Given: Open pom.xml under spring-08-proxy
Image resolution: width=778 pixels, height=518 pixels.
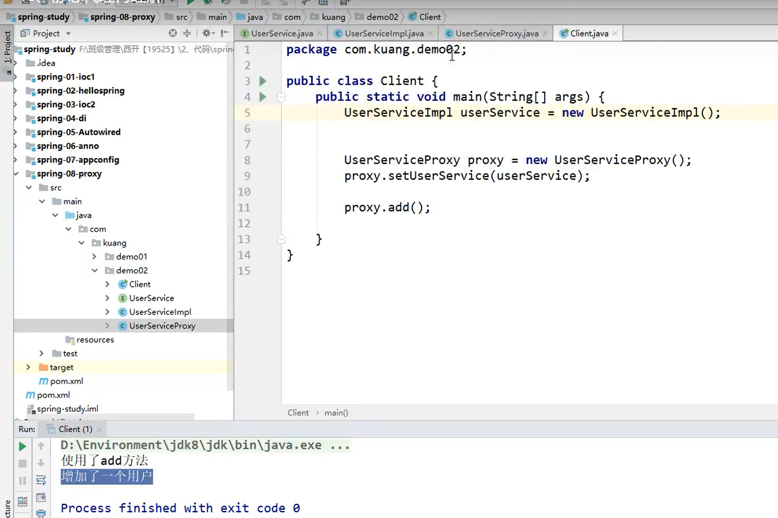Looking at the screenshot, I should click(x=66, y=381).
